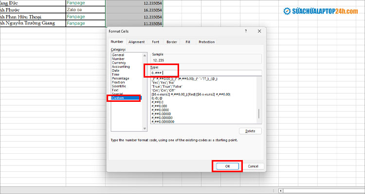Click the Type format code field
The image size is (365, 194).
click(x=206, y=73)
